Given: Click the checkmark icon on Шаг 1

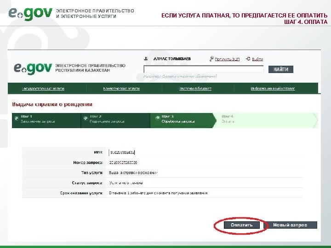Looking at the screenshot, I should click(x=17, y=118).
